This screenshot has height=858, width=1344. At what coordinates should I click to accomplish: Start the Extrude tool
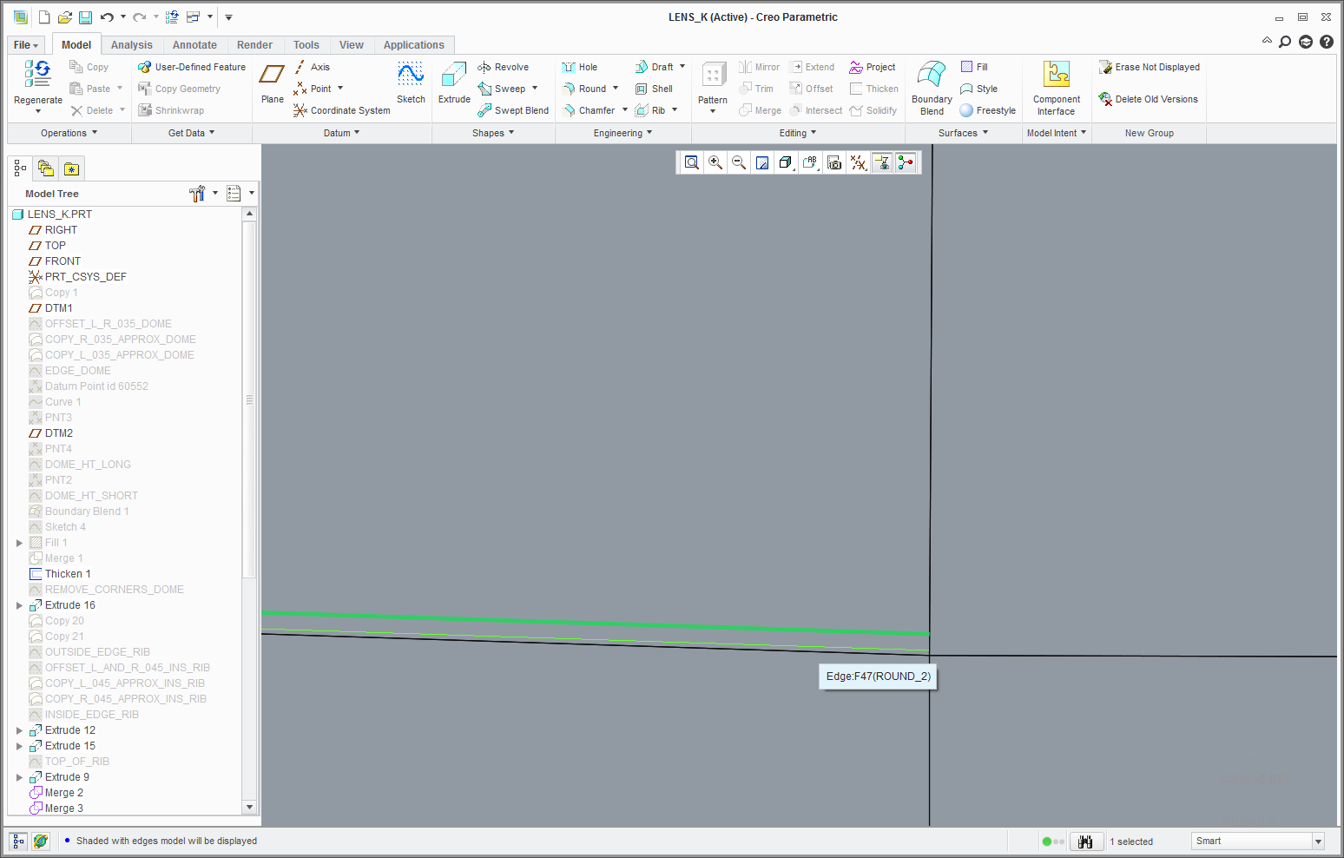pyautogui.click(x=454, y=82)
